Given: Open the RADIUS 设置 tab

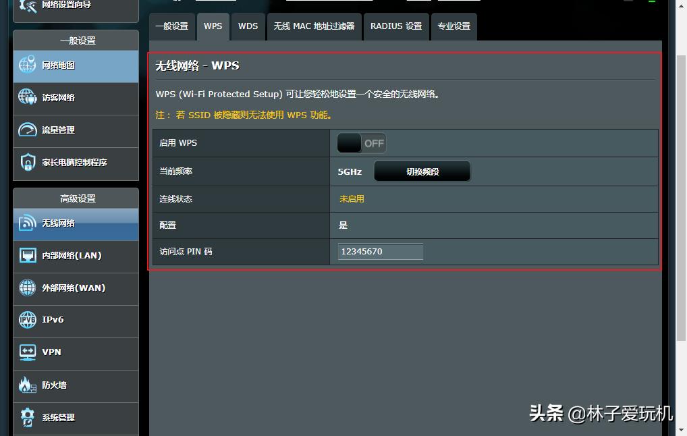Looking at the screenshot, I should [x=395, y=26].
